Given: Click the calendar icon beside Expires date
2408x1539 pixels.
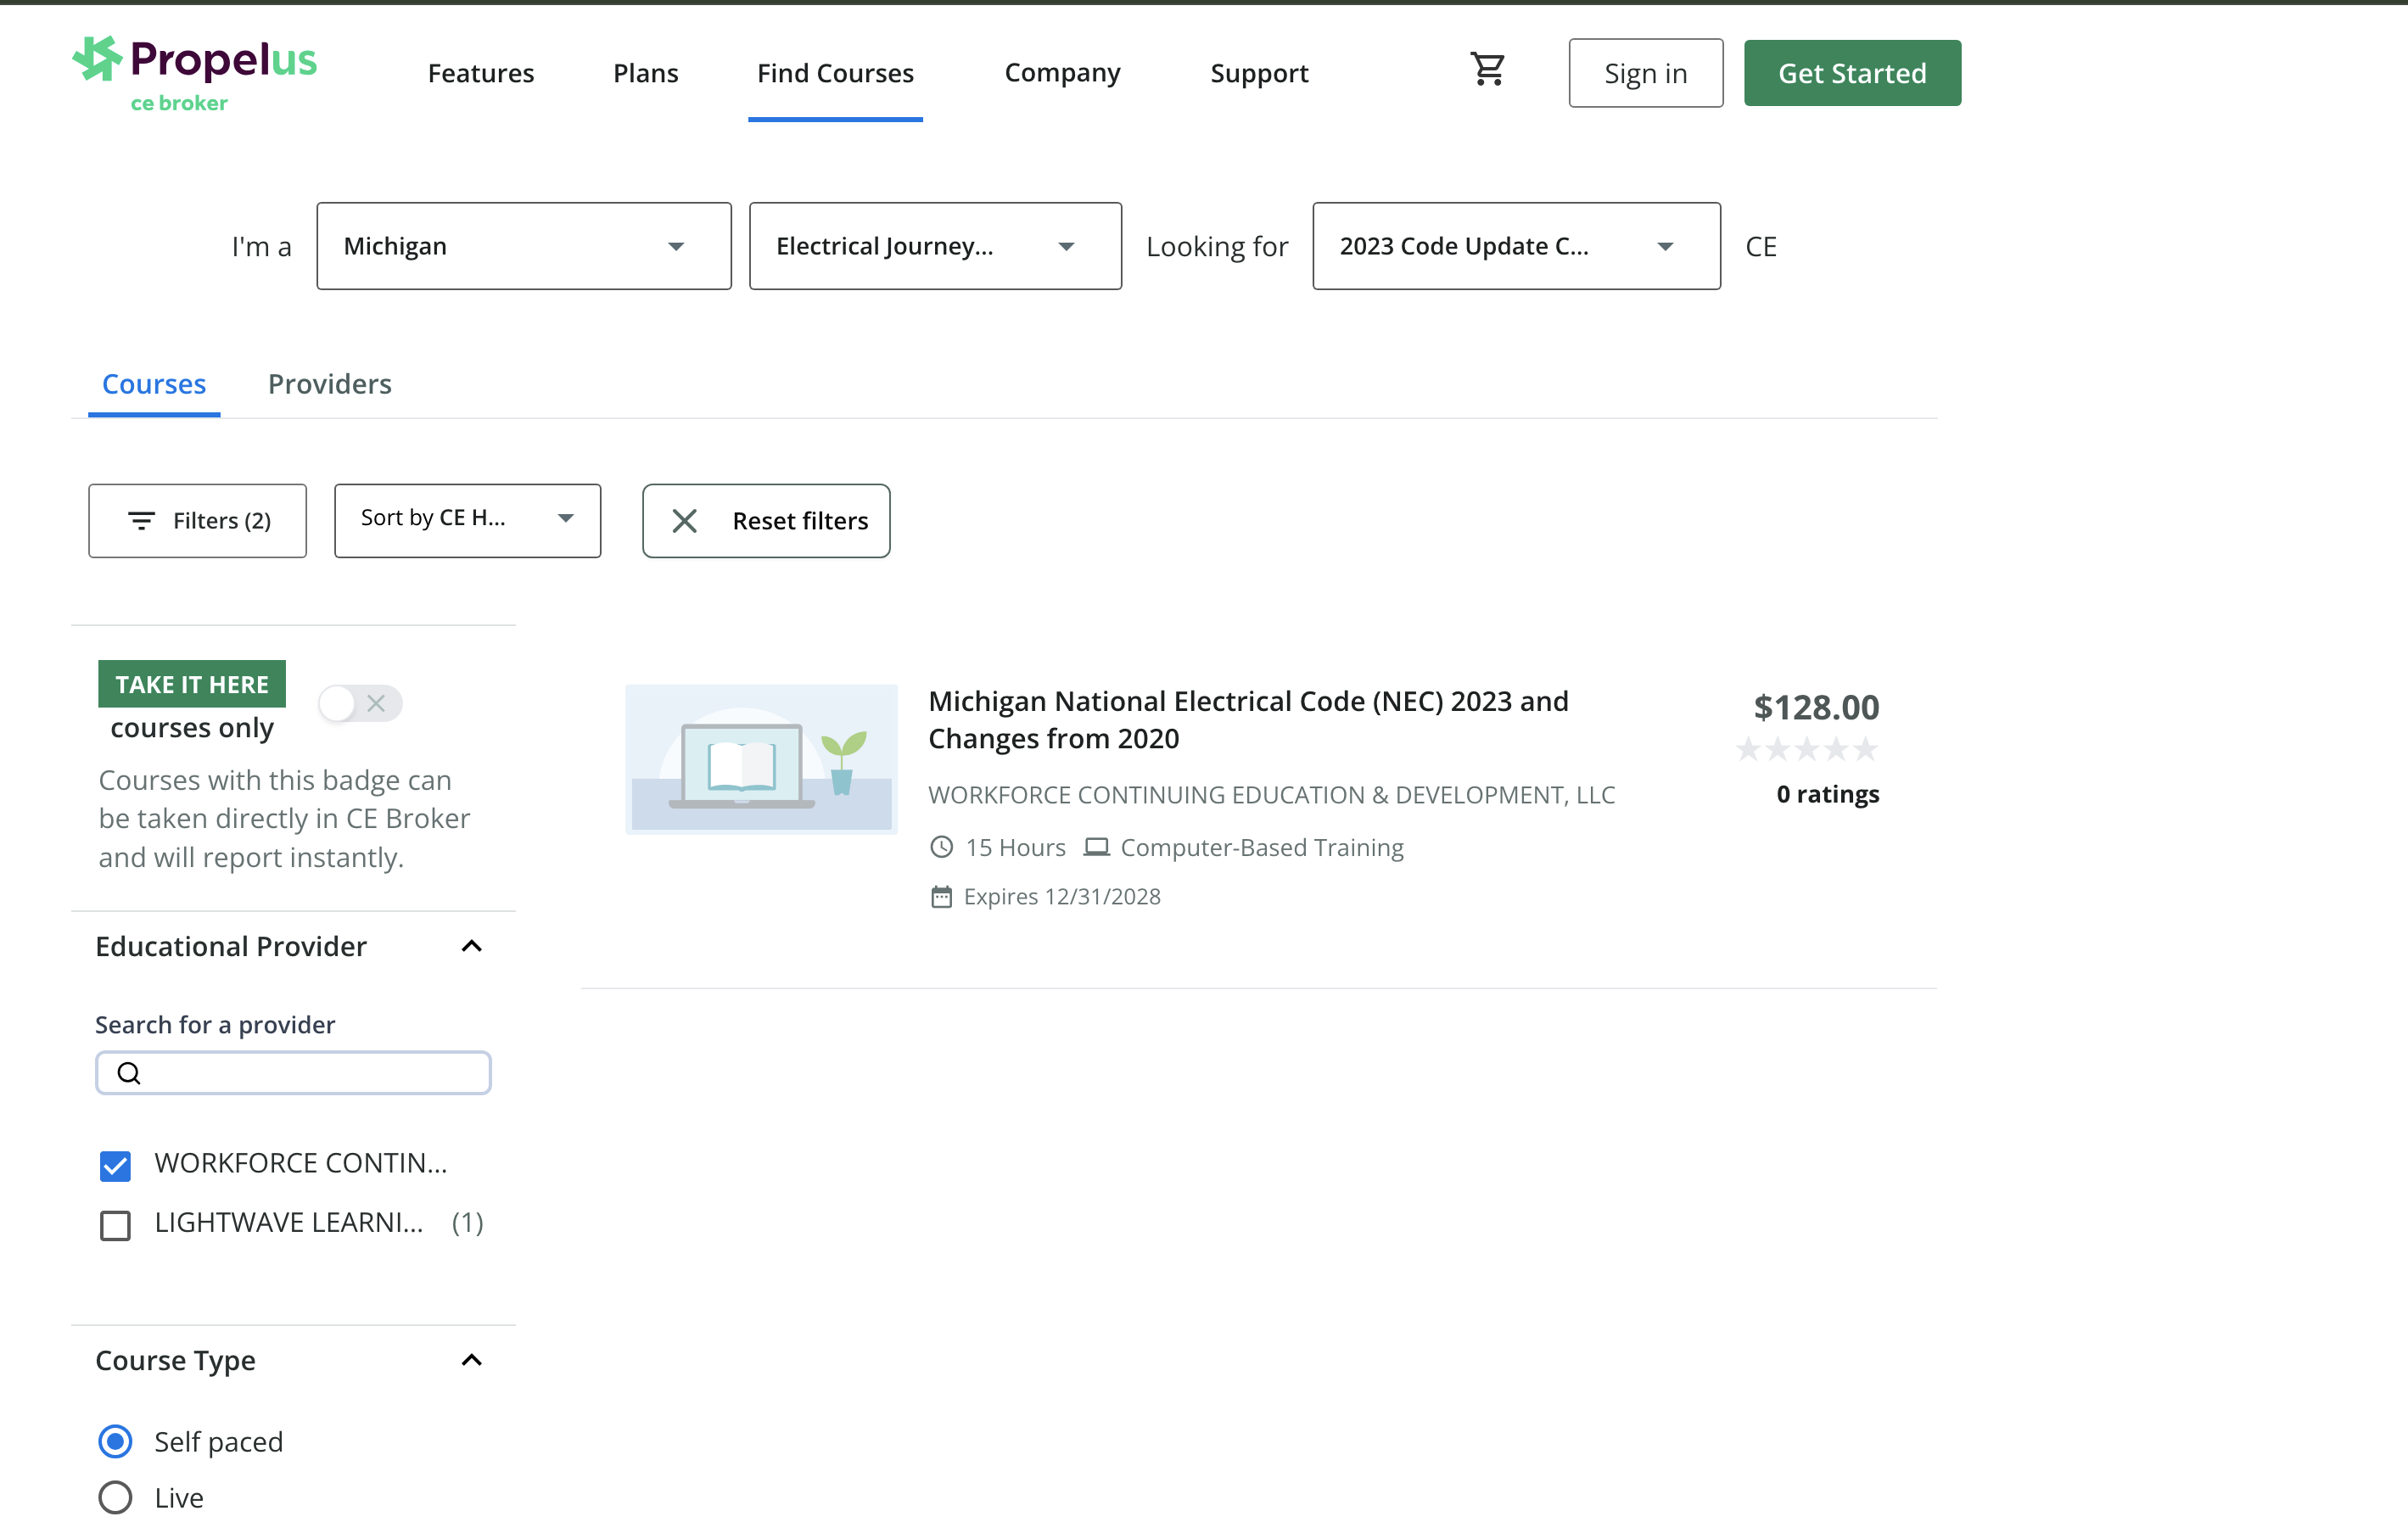Looking at the screenshot, I should pos(941,897).
